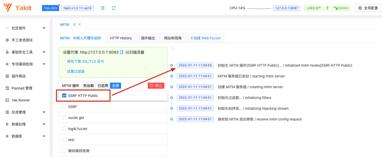Image resolution: width=382 pixels, height=157 pixels.
Task: Open 手工渗透测试 in the sidebar
Action: 22,40
